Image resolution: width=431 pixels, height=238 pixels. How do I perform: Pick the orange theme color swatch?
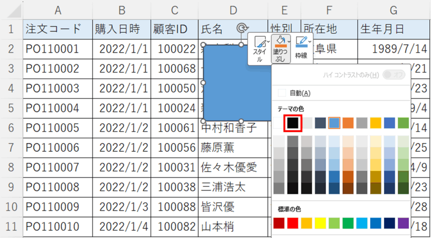[x=348, y=123]
